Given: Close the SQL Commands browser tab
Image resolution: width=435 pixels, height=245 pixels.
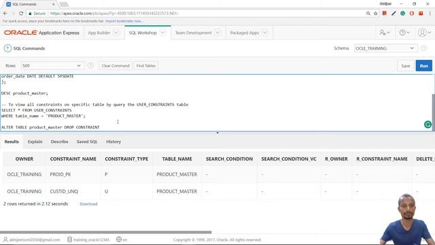Looking at the screenshot, I should click(x=53, y=4).
